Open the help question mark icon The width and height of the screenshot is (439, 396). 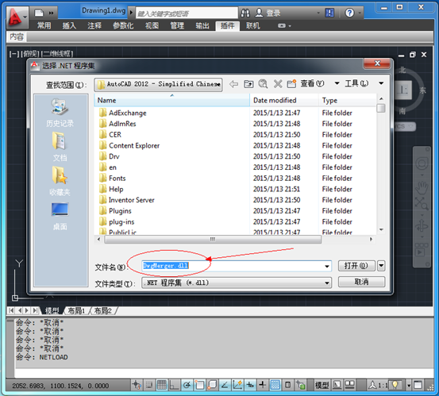tap(349, 13)
